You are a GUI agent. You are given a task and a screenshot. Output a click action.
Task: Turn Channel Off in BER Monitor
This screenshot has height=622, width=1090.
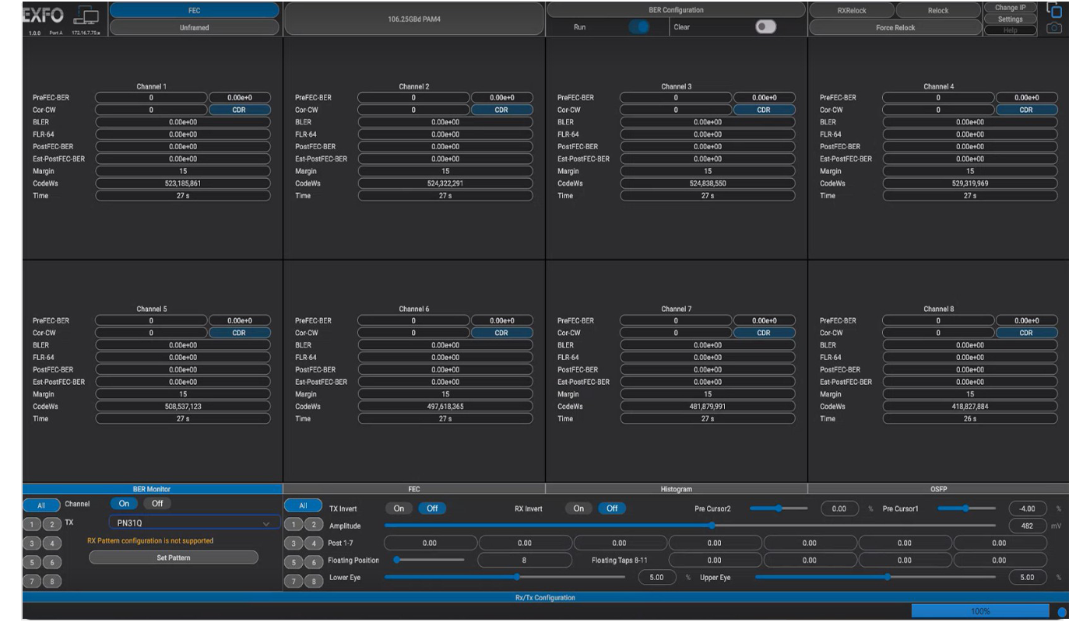[x=156, y=504]
